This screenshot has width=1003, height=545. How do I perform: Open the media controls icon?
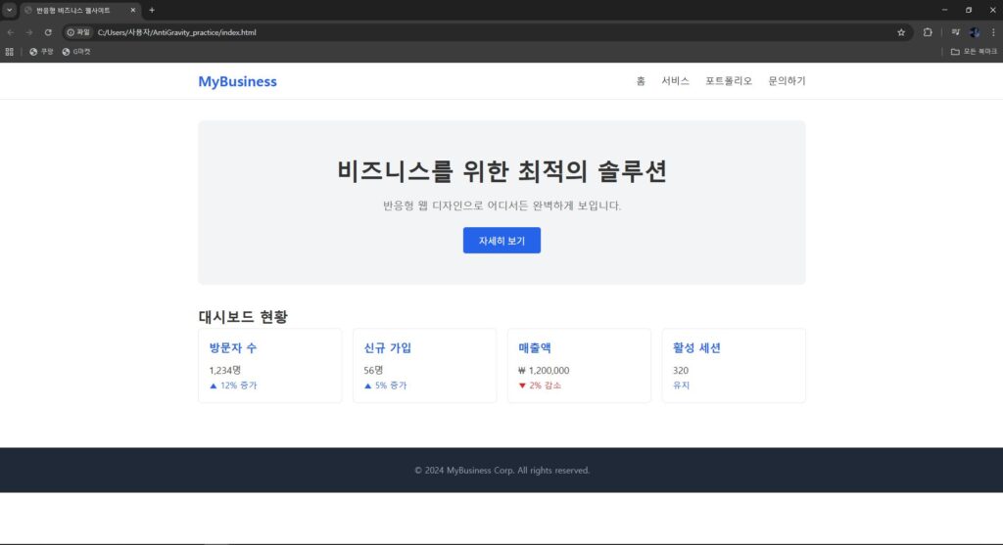click(956, 32)
